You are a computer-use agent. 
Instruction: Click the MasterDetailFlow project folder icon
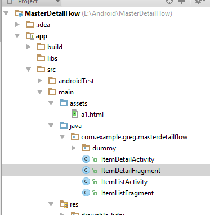[19, 13]
